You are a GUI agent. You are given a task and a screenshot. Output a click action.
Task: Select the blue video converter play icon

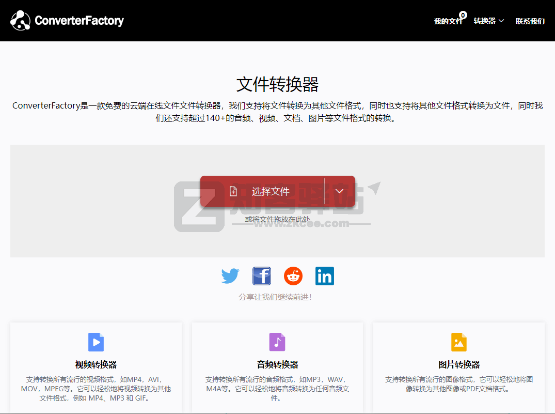point(96,342)
